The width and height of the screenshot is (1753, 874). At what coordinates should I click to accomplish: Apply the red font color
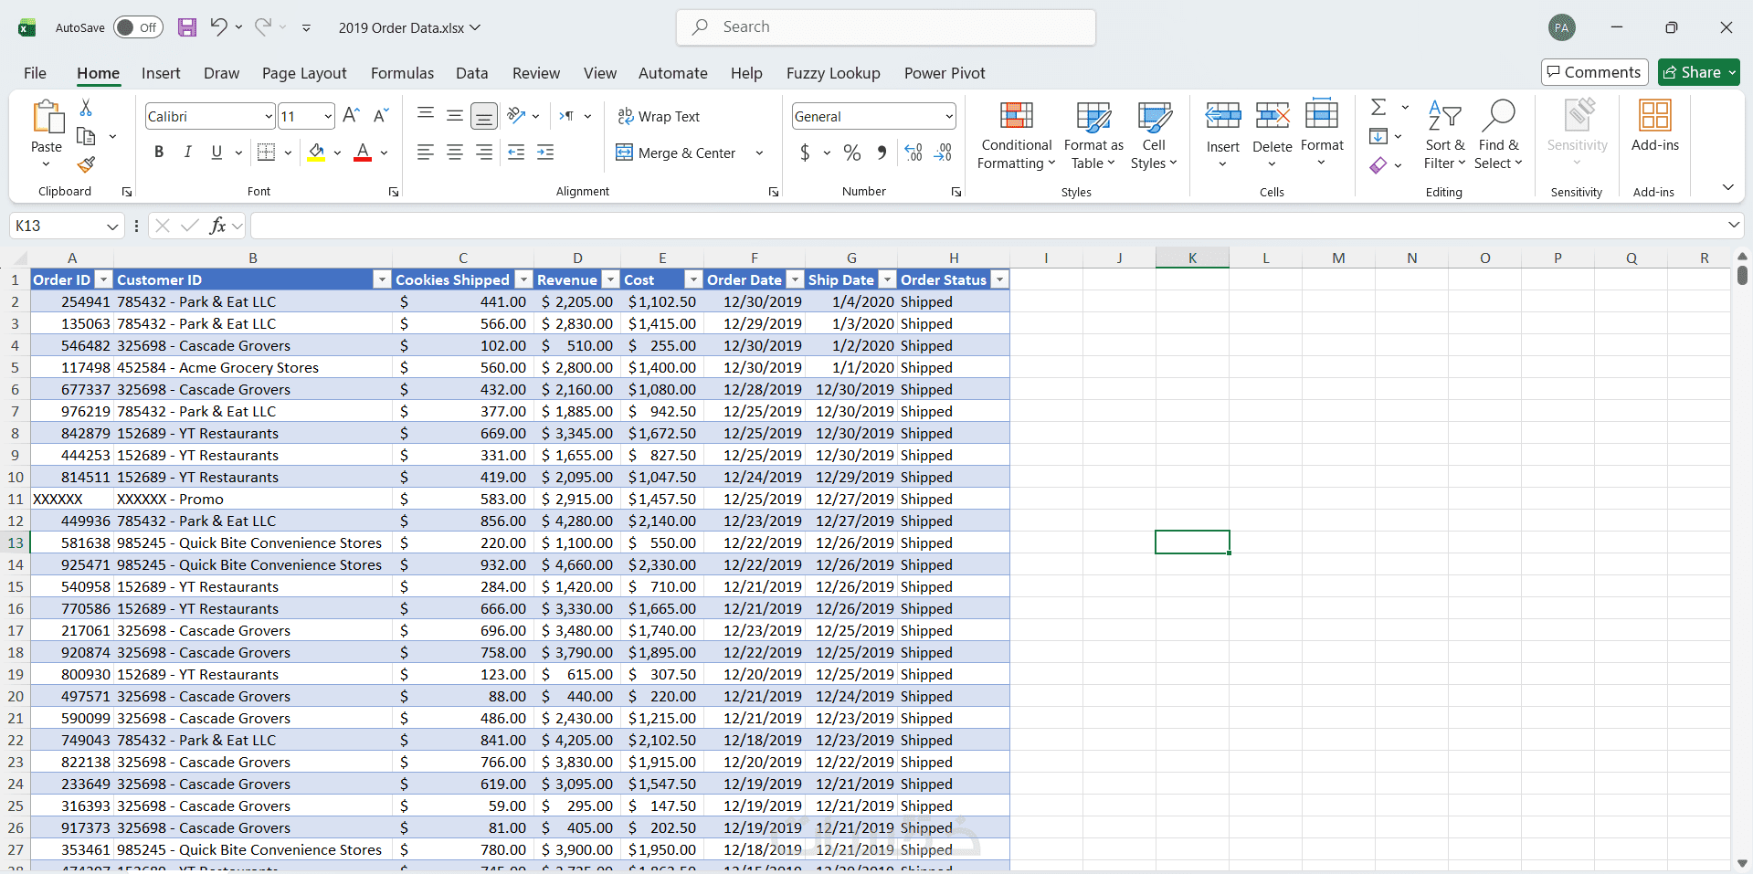pos(363,153)
